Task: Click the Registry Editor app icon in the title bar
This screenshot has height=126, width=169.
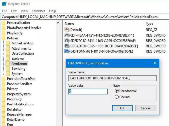Action: tap(4, 4)
